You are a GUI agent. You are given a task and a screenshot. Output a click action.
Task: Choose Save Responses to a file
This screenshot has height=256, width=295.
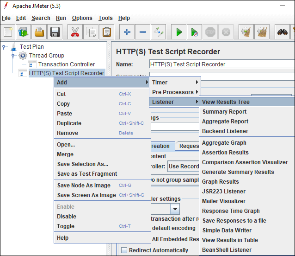click(234, 221)
